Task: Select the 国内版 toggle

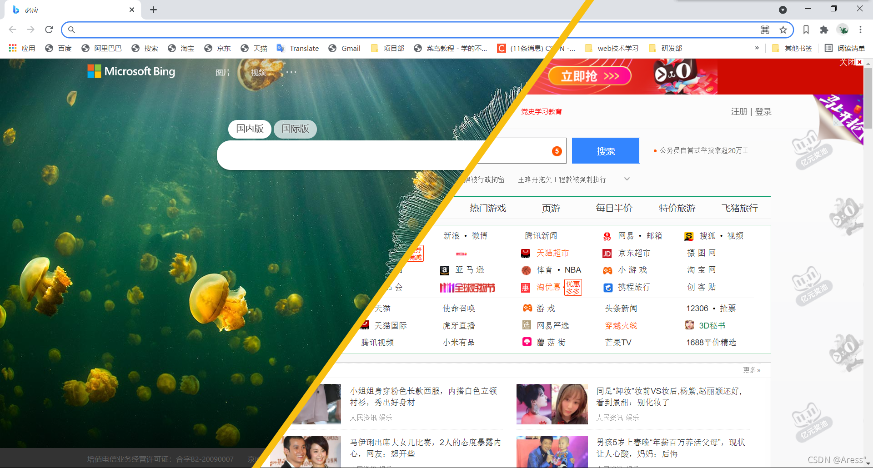Action: pos(250,129)
